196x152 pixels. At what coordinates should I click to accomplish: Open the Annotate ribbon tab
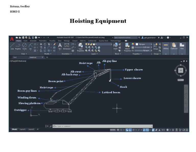coord(33,41)
